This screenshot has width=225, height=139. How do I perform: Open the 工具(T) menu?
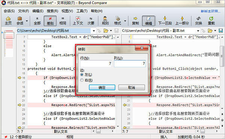pos(82,11)
